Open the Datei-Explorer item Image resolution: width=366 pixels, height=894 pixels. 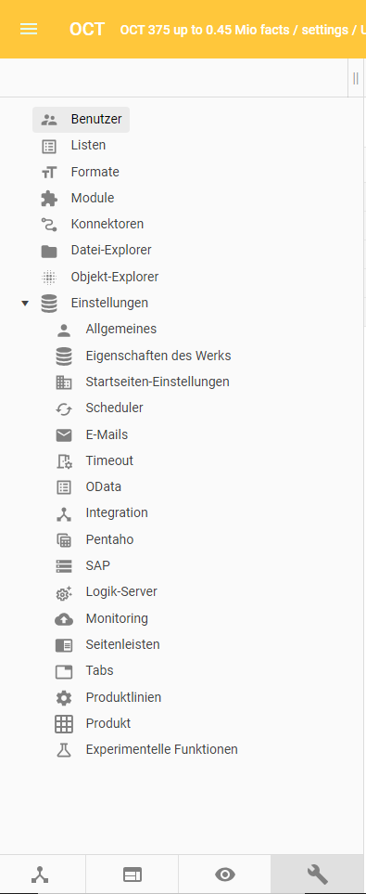[x=111, y=251]
